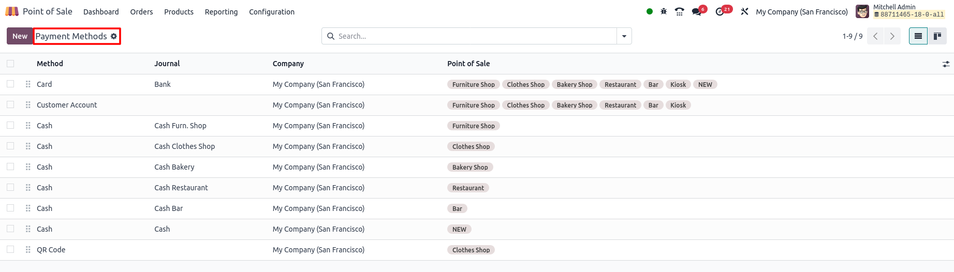954x272 pixels.
Task: Toggle the select-all header checkbox
Action: pyautogui.click(x=10, y=64)
